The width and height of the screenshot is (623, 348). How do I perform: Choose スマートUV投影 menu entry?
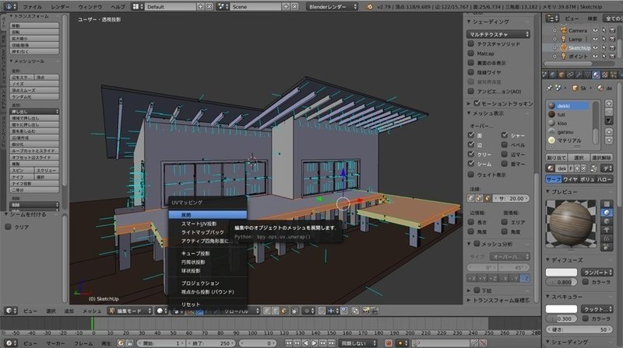pos(207,224)
